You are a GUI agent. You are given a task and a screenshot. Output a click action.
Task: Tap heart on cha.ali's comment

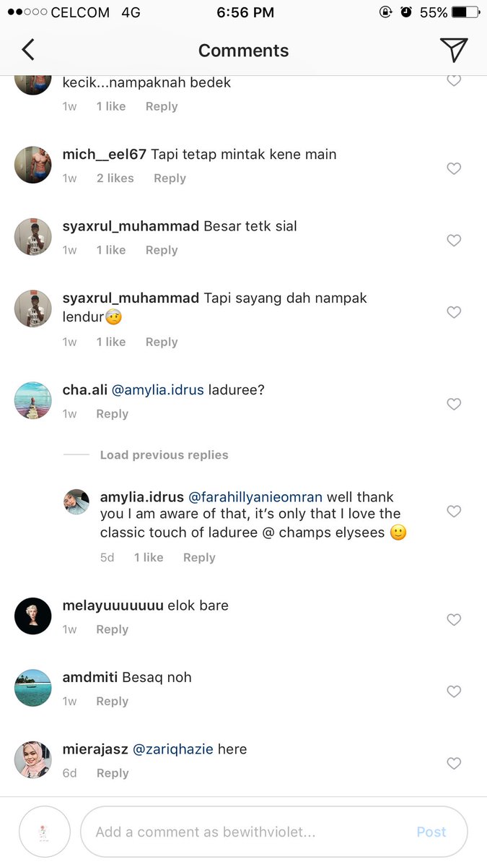point(454,405)
